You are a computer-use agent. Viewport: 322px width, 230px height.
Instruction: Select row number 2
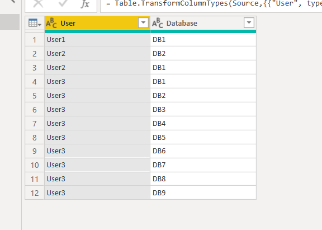pos(35,54)
